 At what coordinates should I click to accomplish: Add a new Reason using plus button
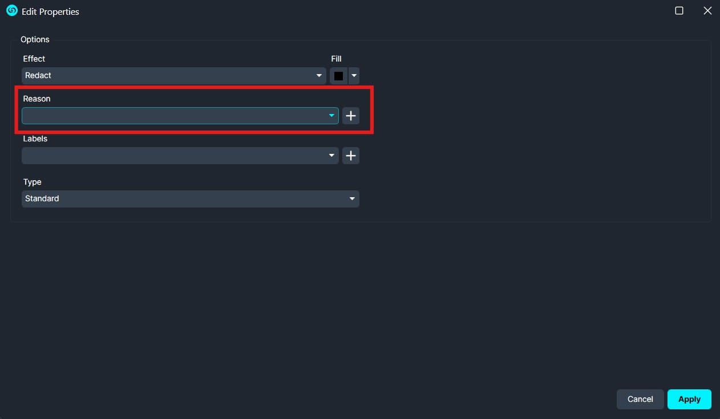click(351, 116)
